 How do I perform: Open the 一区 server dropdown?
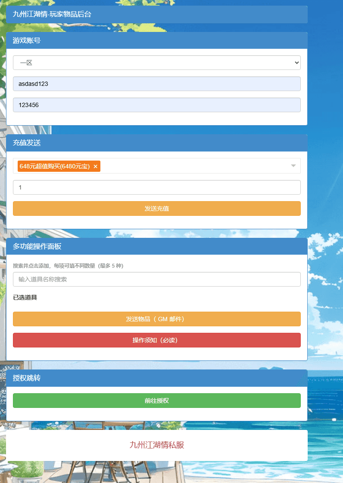click(x=156, y=63)
